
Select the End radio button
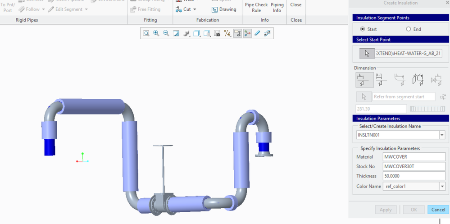click(409, 29)
